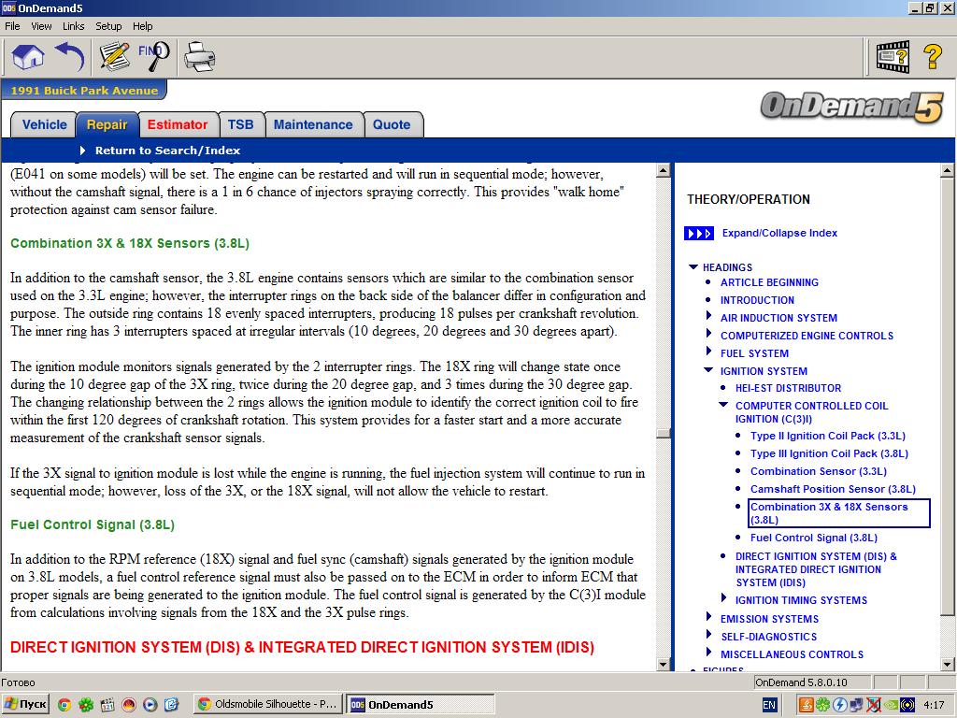Click the Windows Start (Пуск) button
The image size is (957, 718).
(26, 705)
